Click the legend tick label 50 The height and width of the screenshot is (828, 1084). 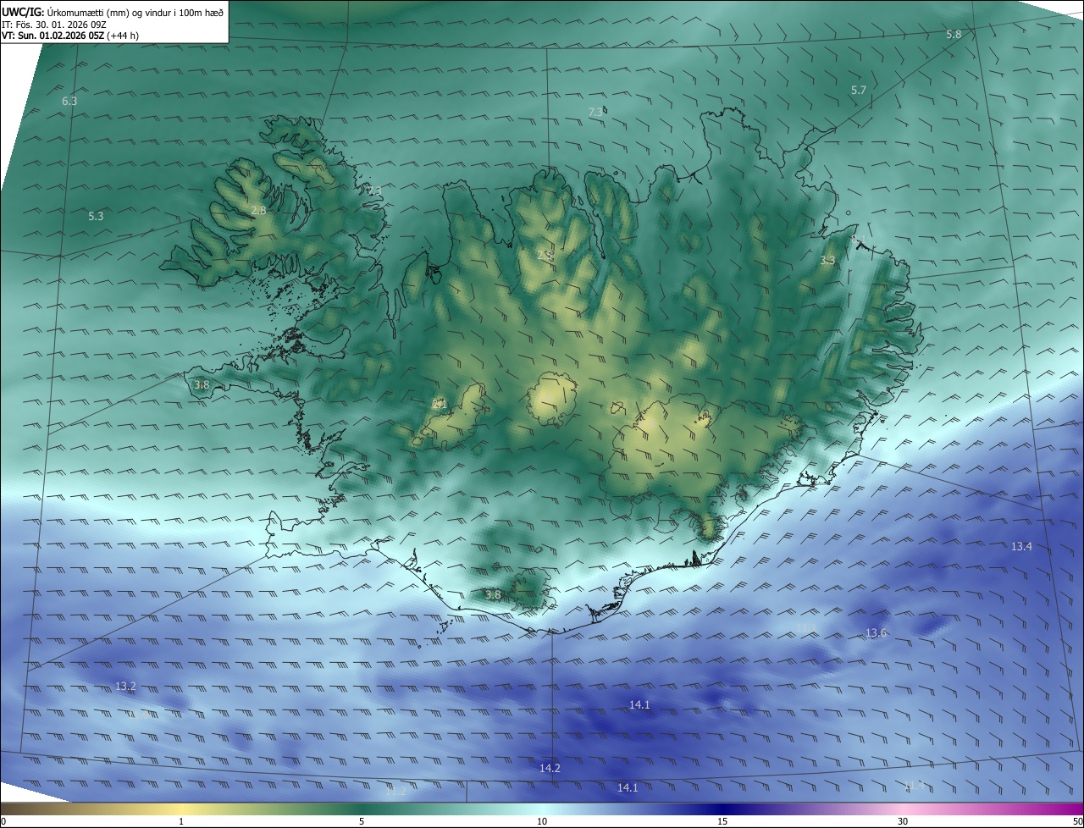pyautogui.click(x=1077, y=821)
